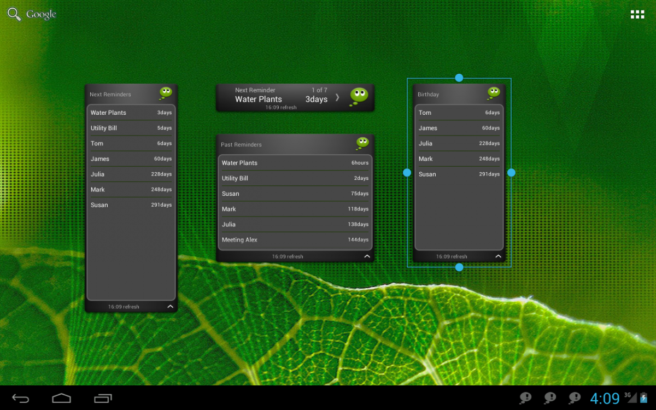Viewport: 656px width, 410px height.
Task: Tap green mascot icon in Next Reminders list
Action: (x=166, y=93)
